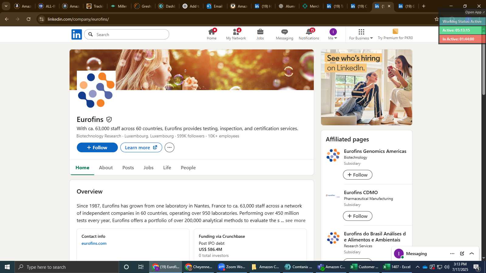Open tab search dropdown arrow
This screenshot has height=273, width=486.
tap(6, 6)
